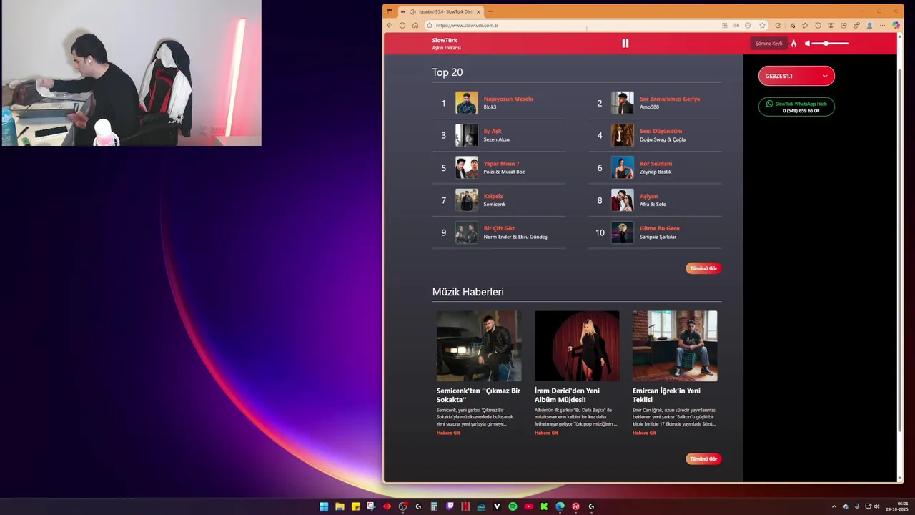Image resolution: width=915 pixels, height=515 pixels.
Task: Open File Explorer from taskbar
Action: coord(340,506)
